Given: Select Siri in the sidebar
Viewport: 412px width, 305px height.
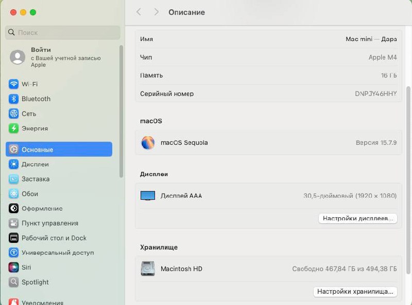Looking at the screenshot, I should tap(59, 268).
